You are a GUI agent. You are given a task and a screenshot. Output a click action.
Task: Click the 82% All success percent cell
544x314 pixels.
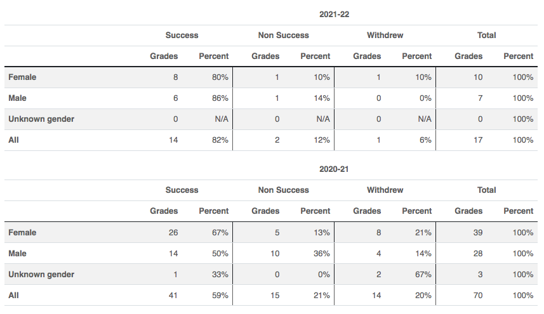pos(220,140)
